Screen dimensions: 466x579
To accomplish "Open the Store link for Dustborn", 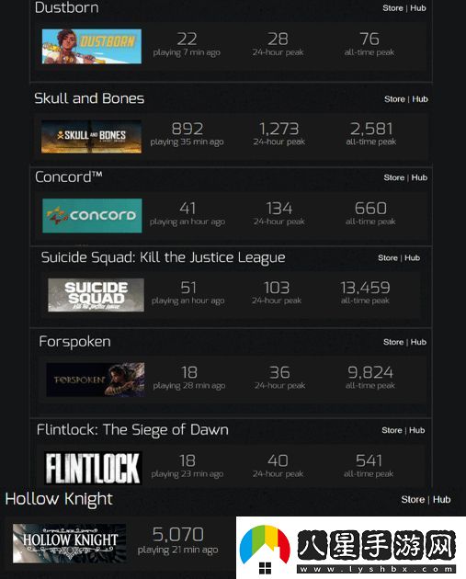I will [x=392, y=8].
